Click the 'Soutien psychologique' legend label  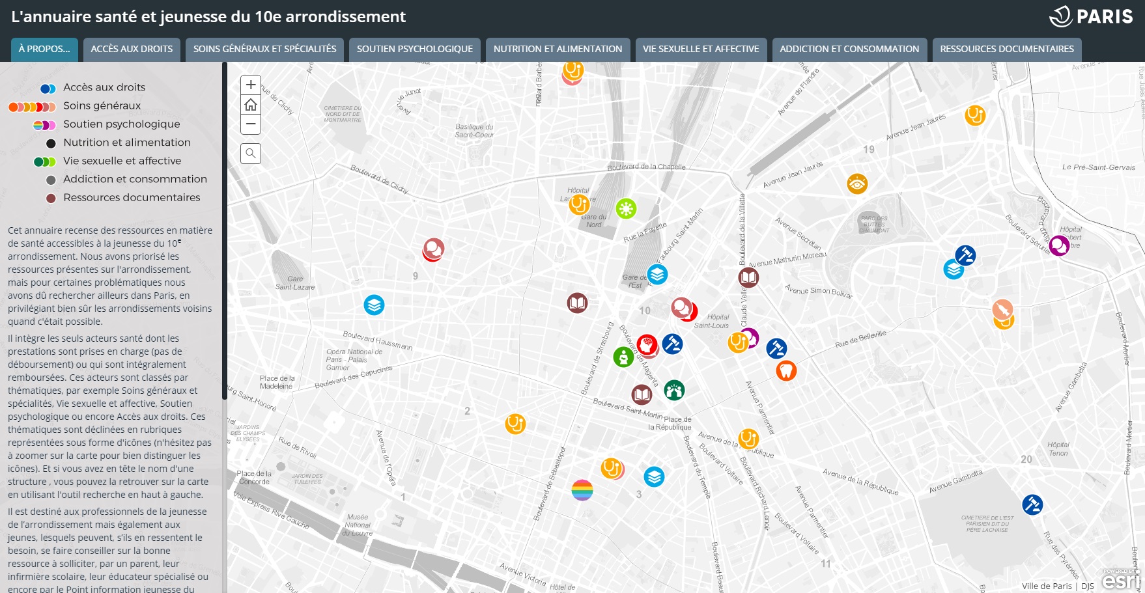pos(122,124)
